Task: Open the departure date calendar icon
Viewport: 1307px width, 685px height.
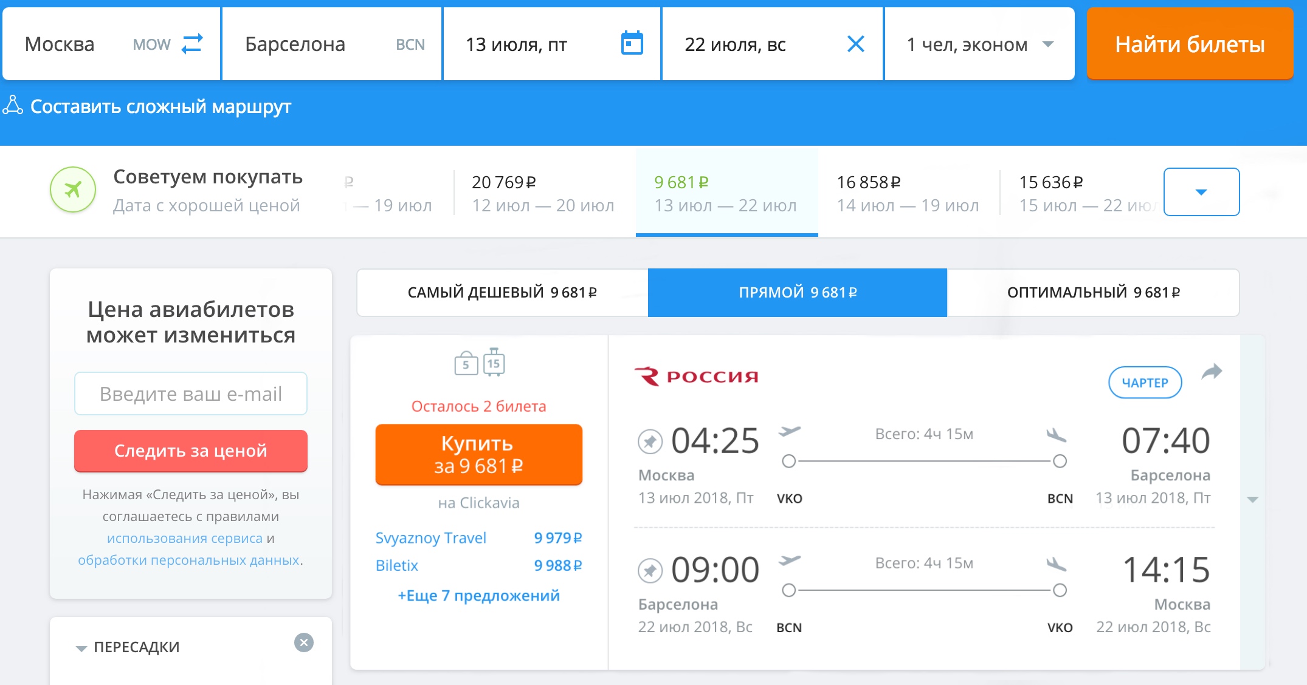Action: pos(632,43)
